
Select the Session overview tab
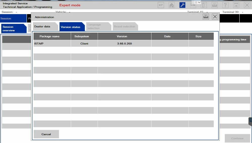[14, 28]
